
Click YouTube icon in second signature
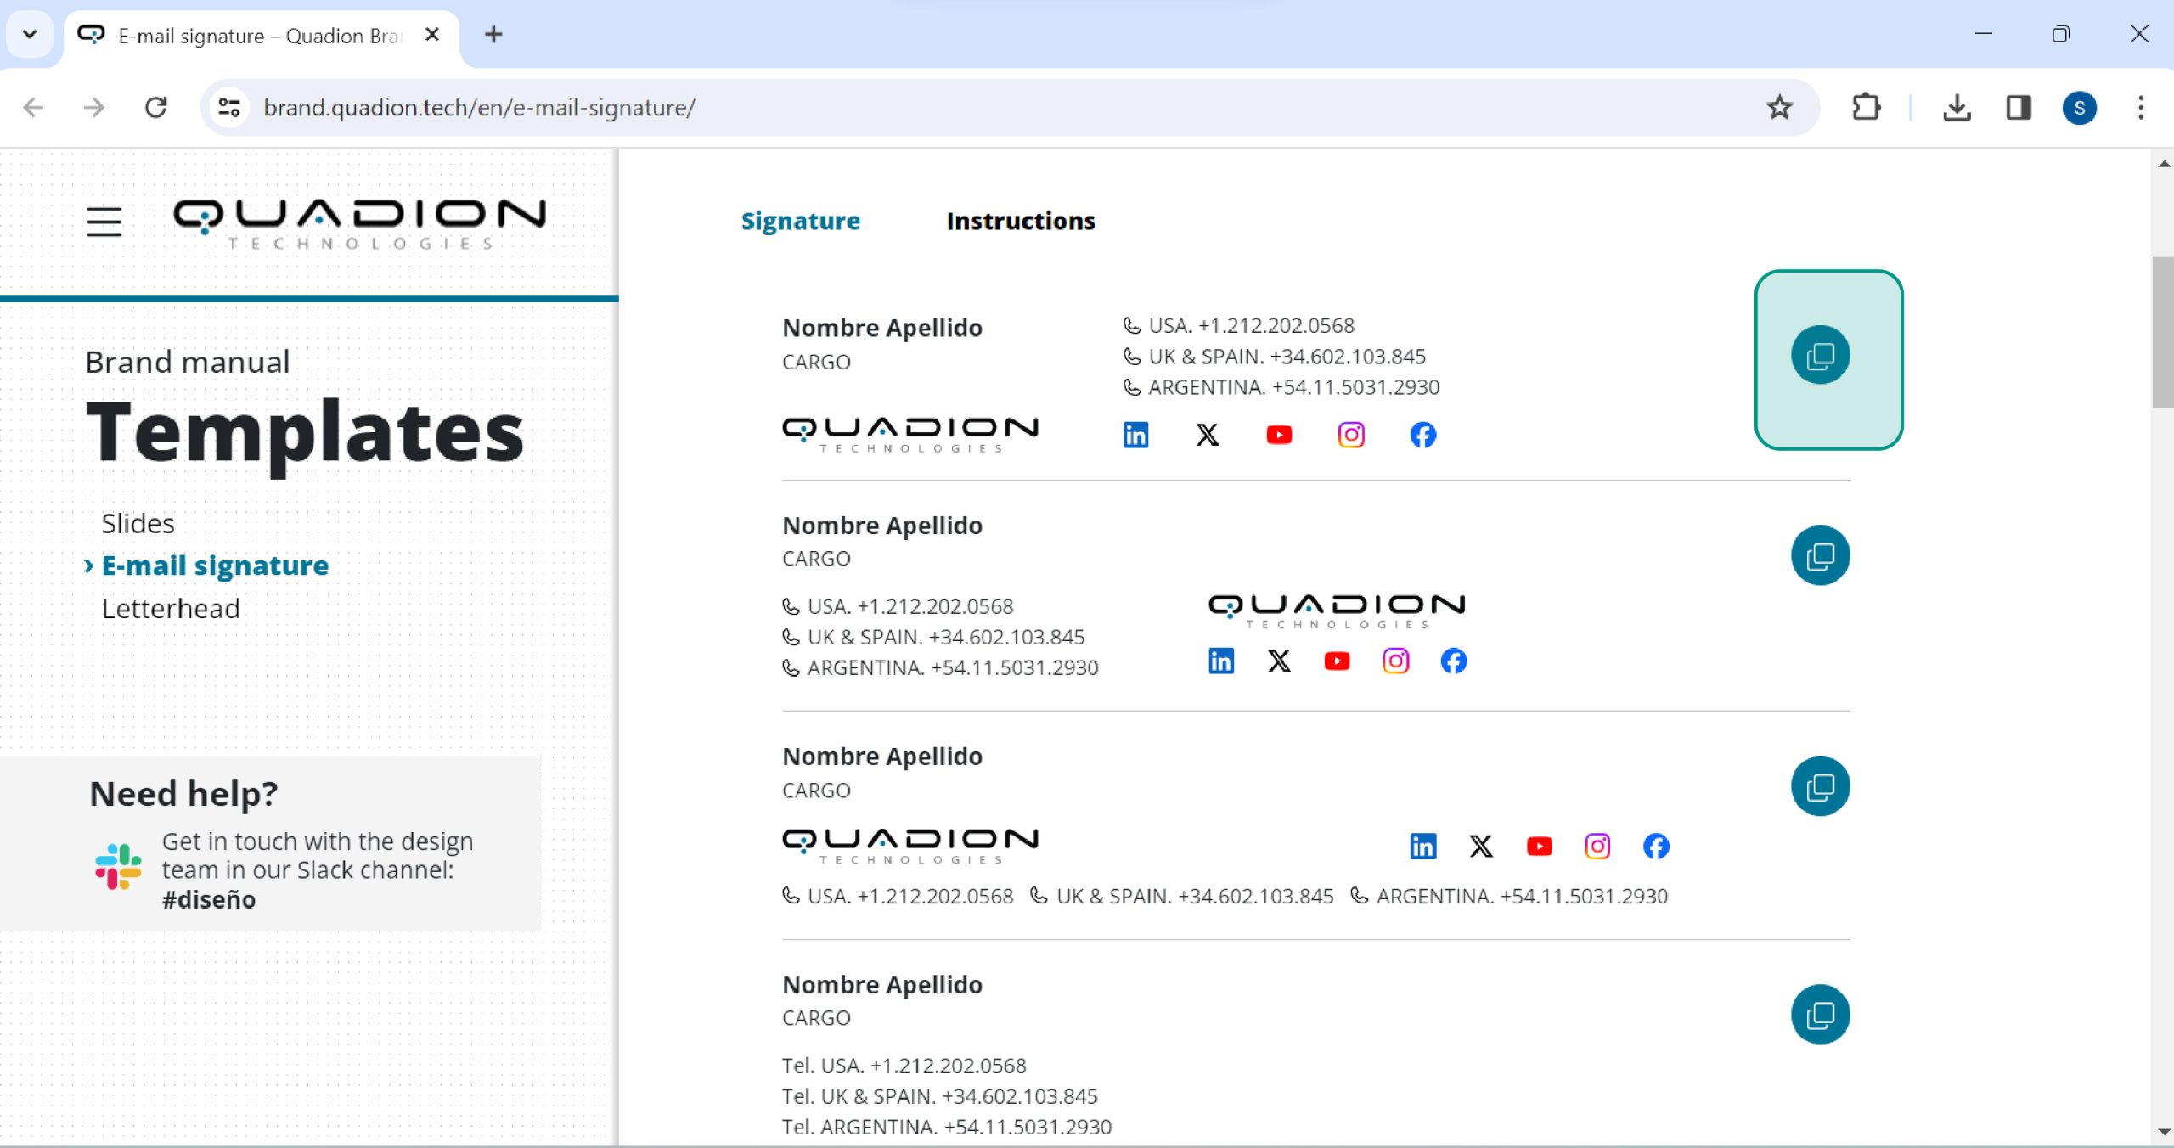(x=1337, y=661)
